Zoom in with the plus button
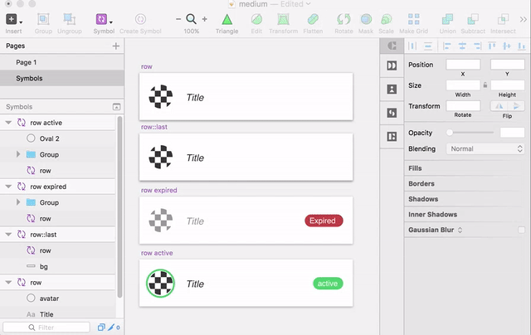This screenshot has height=335, width=531. (x=205, y=19)
